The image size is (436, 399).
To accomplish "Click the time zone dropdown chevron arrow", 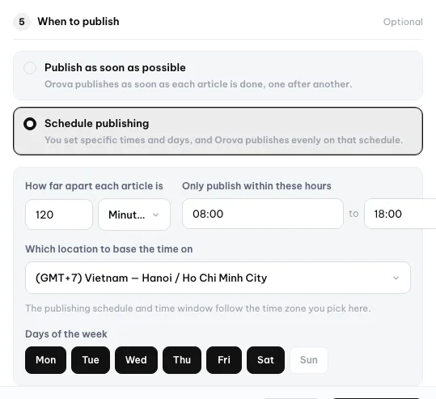I will pyautogui.click(x=396, y=278).
